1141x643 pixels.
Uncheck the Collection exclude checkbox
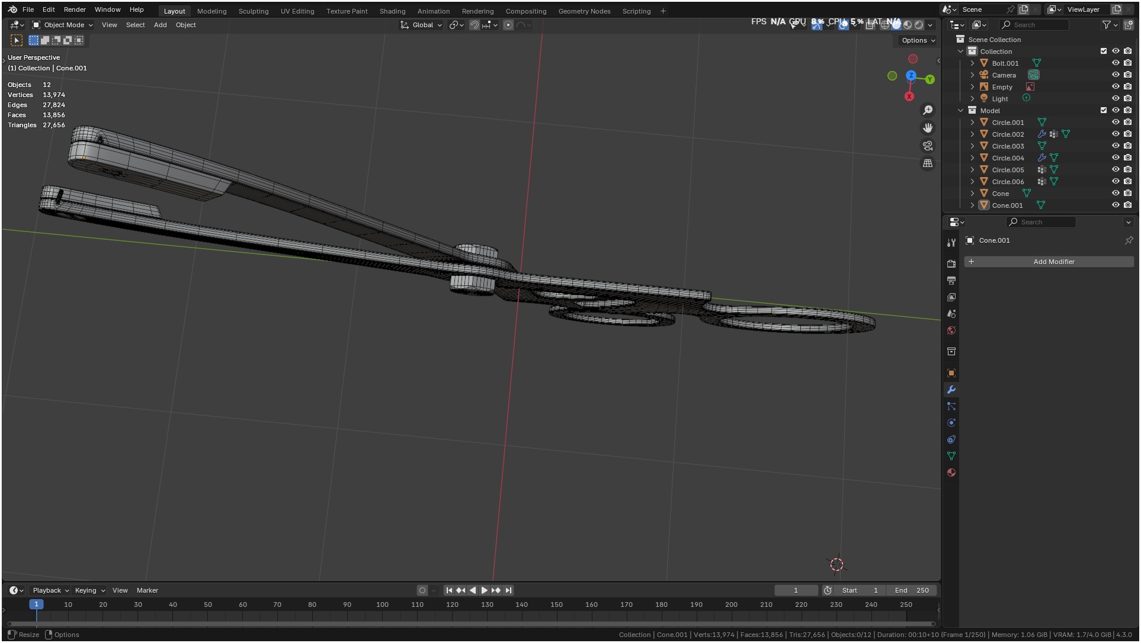1103,52
